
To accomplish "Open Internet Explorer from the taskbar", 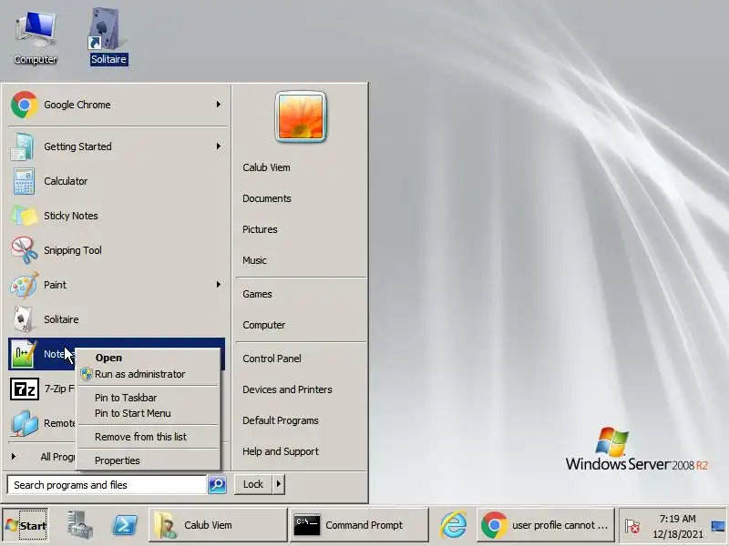I will pyautogui.click(x=453, y=525).
